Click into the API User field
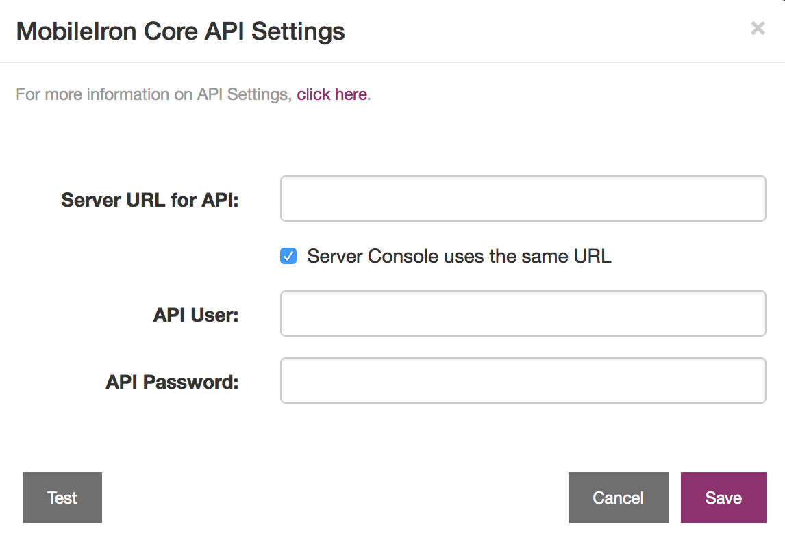 click(x=523, y=313)
